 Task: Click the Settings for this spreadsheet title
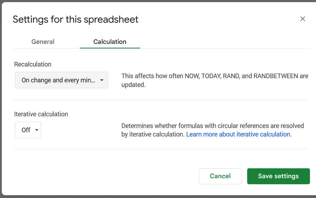pos(76,19)
